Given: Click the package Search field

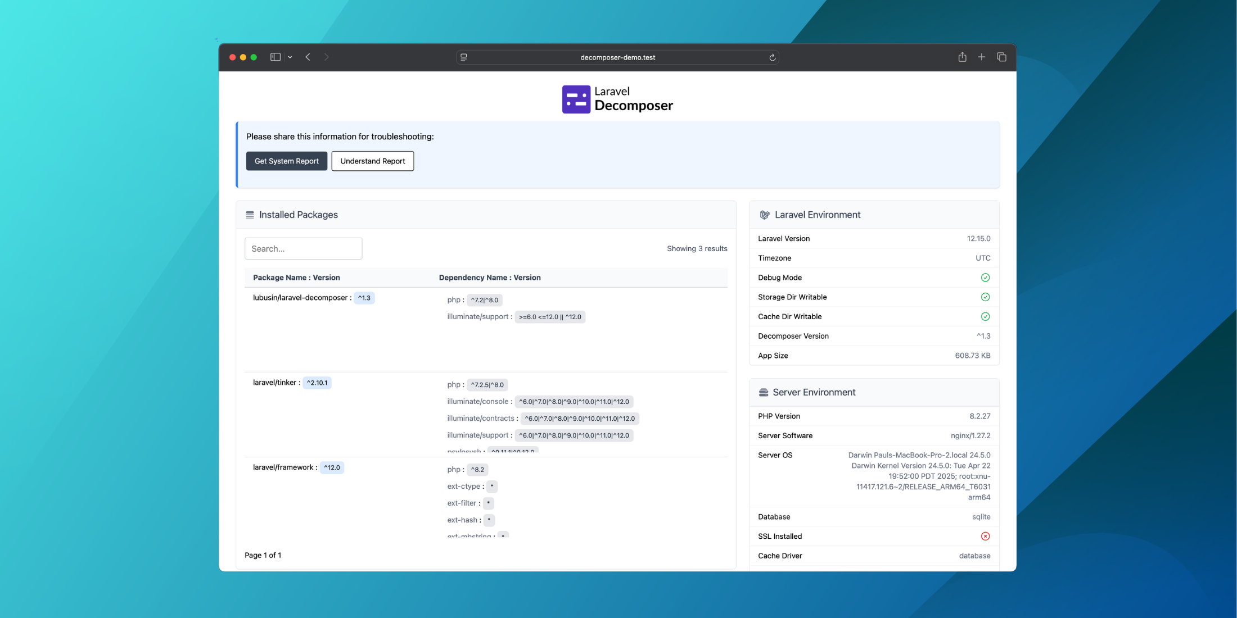Looking at the screenshot, I should pyautogui.click(x=303, y=248).
